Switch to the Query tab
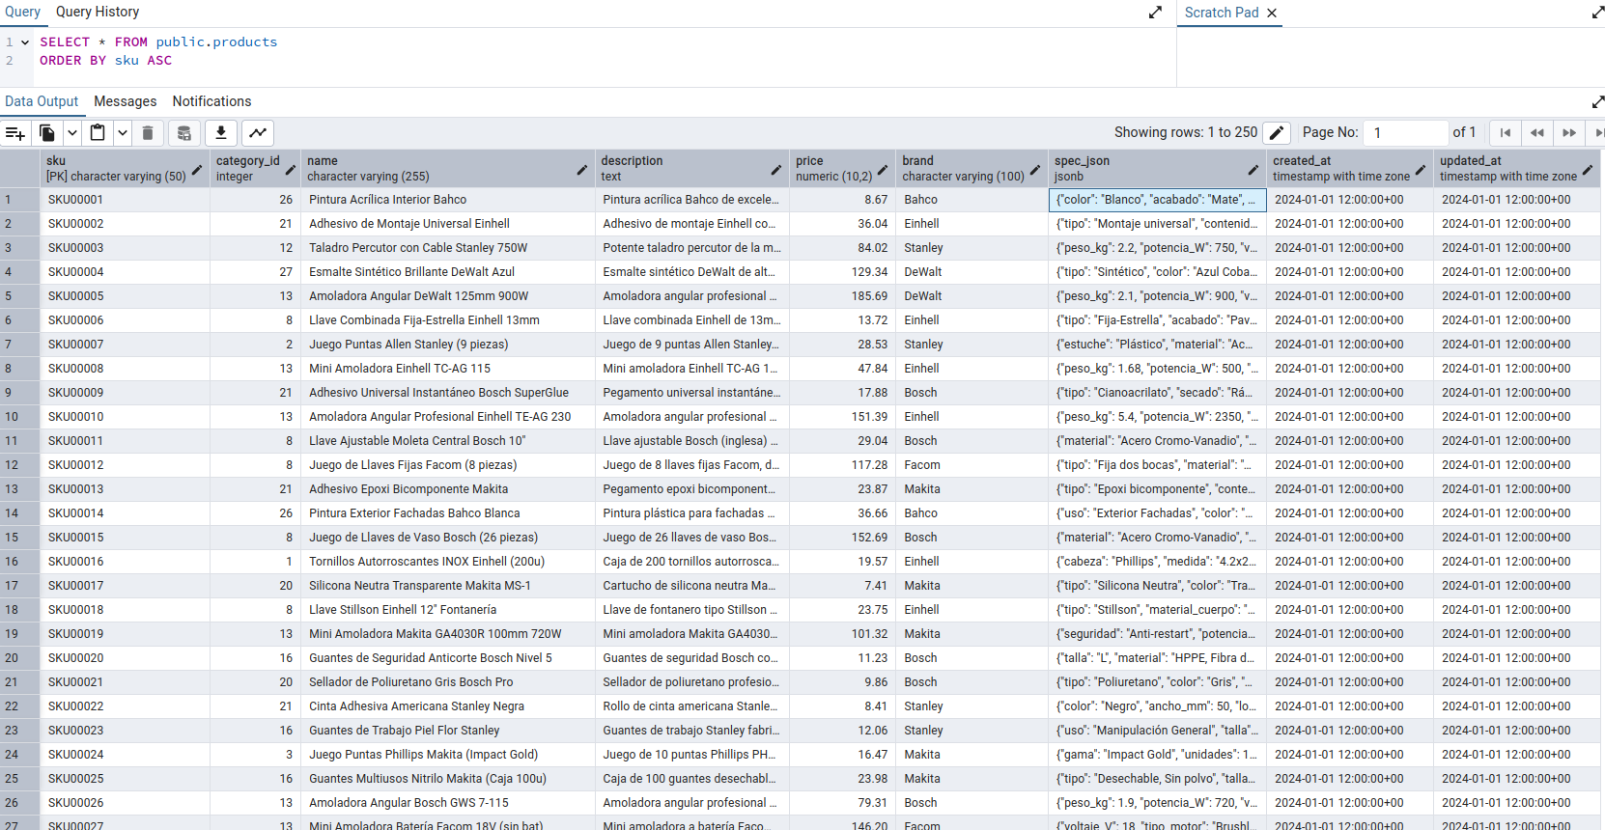1605x830 pixels. 22,12
